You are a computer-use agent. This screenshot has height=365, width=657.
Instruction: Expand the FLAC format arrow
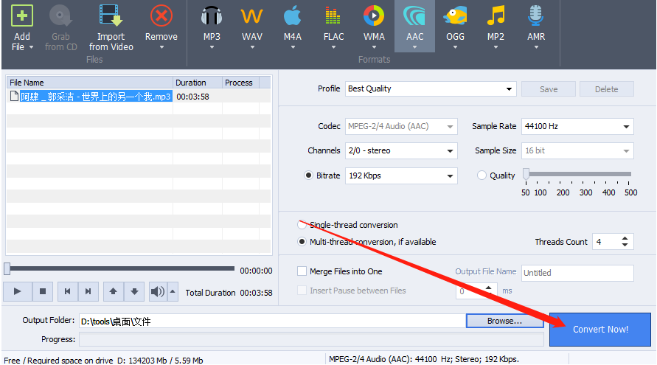333,47
